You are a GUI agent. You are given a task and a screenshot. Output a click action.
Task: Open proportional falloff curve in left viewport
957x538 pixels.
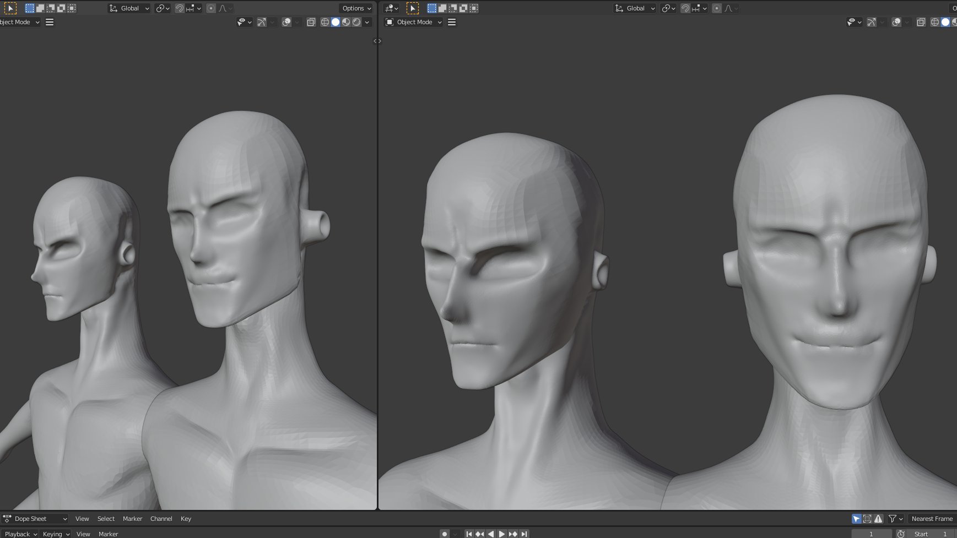tap(225, 8)
